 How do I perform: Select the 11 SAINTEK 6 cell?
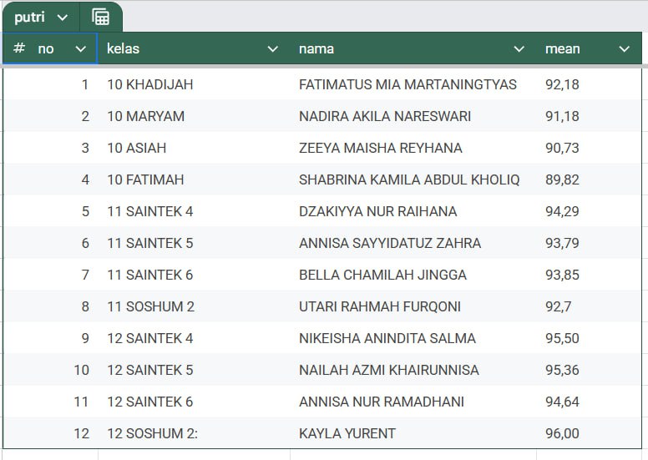pyautogui.click(x=150, y=275)
